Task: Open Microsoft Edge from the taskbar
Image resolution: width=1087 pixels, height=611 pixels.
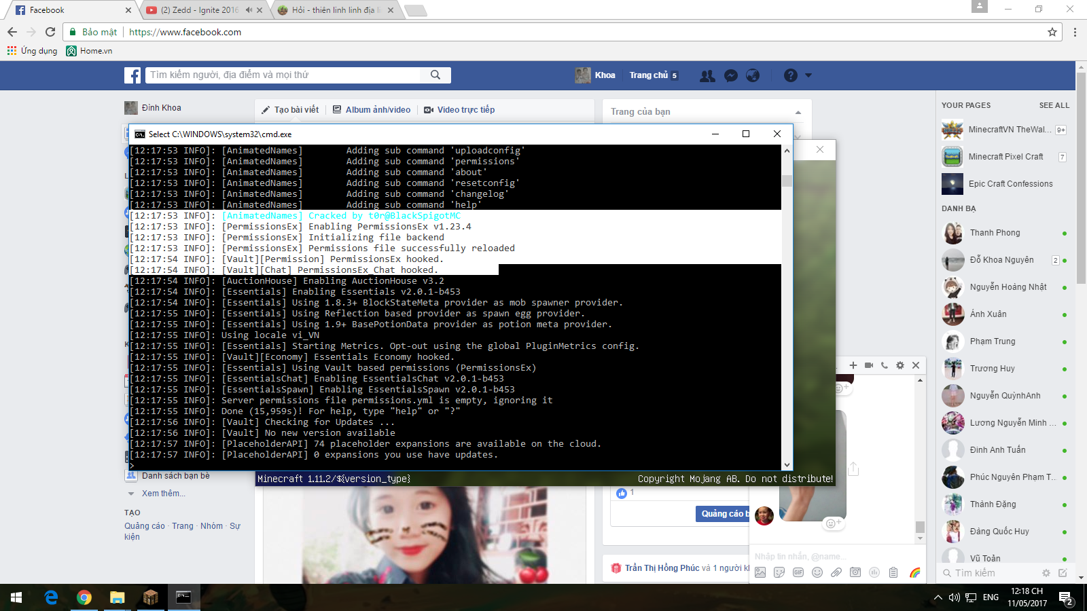Action: (x=51, y=597)
